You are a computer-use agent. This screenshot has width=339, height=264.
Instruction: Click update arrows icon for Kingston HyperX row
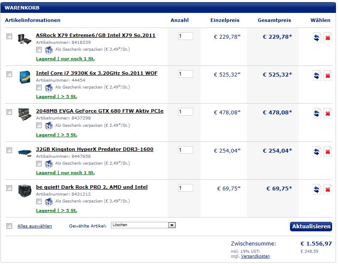(317, 152)
